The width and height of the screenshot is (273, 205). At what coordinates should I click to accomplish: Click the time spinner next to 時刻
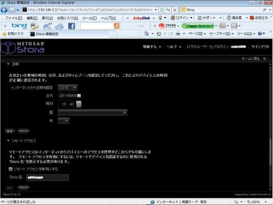tap(79, 104)
